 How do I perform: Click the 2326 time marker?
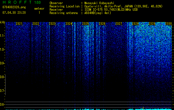(102, 23)
